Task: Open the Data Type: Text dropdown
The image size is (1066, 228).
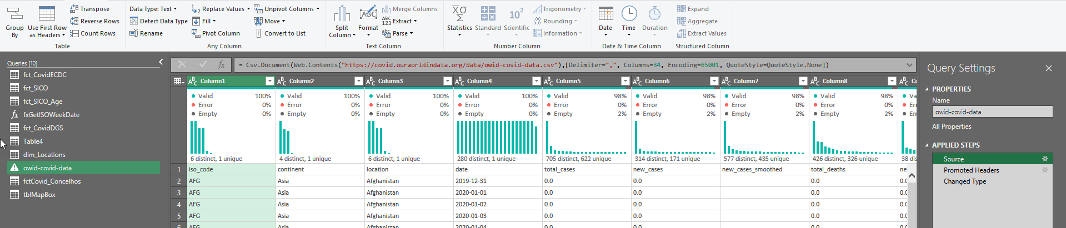Action: coord(153,9)
